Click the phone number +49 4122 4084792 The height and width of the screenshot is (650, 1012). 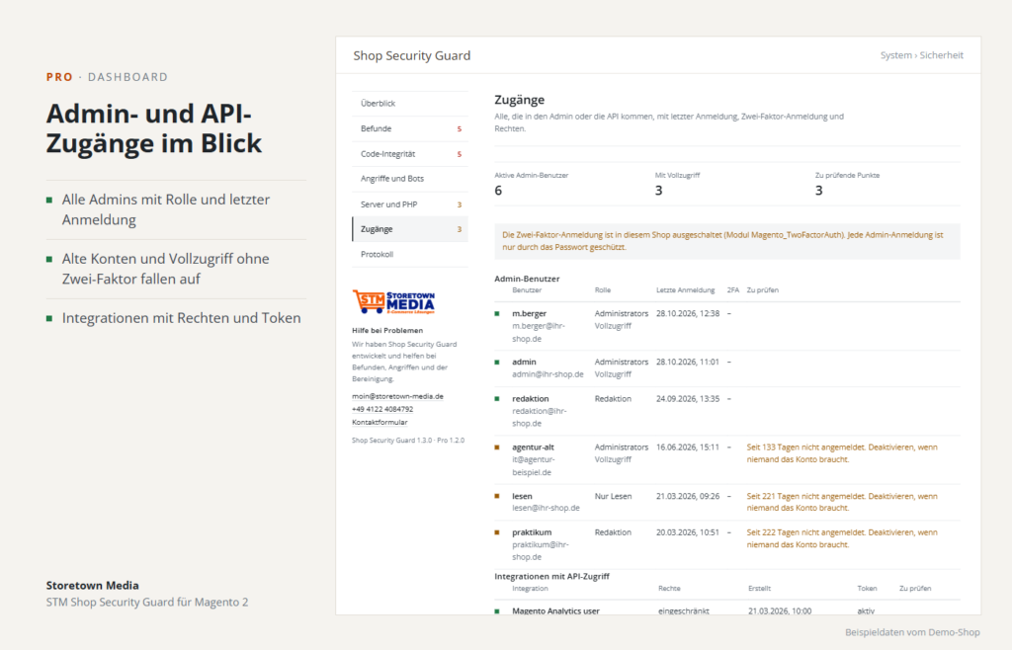[382, 409]
